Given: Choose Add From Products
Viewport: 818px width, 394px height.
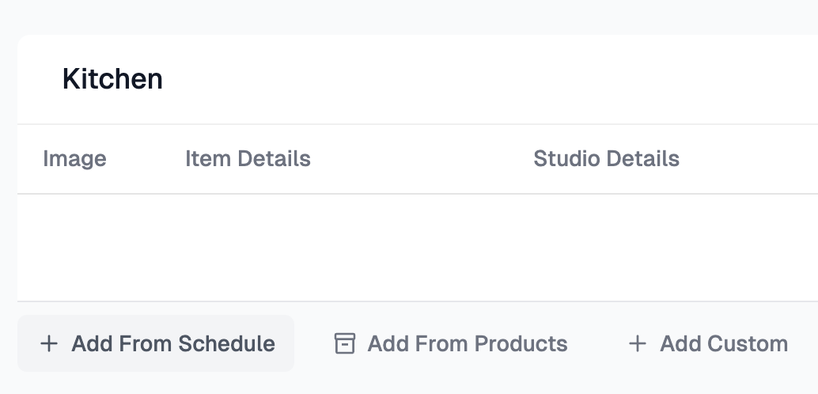Looking at the screenshot, I should (x=451, y=343).
